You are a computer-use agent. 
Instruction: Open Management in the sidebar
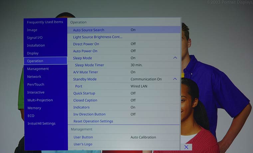point(38,69)
